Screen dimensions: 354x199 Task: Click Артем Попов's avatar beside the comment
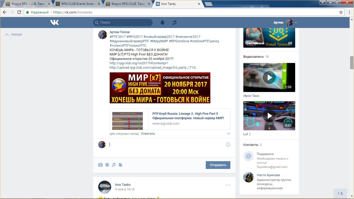tap(103, 35)
